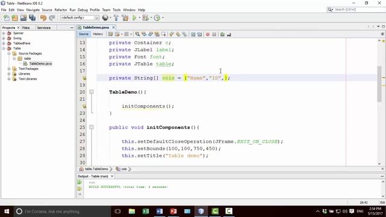Run Project with the green play icon
The width and height of the screenshot is (386, 217).
point(134,17)
